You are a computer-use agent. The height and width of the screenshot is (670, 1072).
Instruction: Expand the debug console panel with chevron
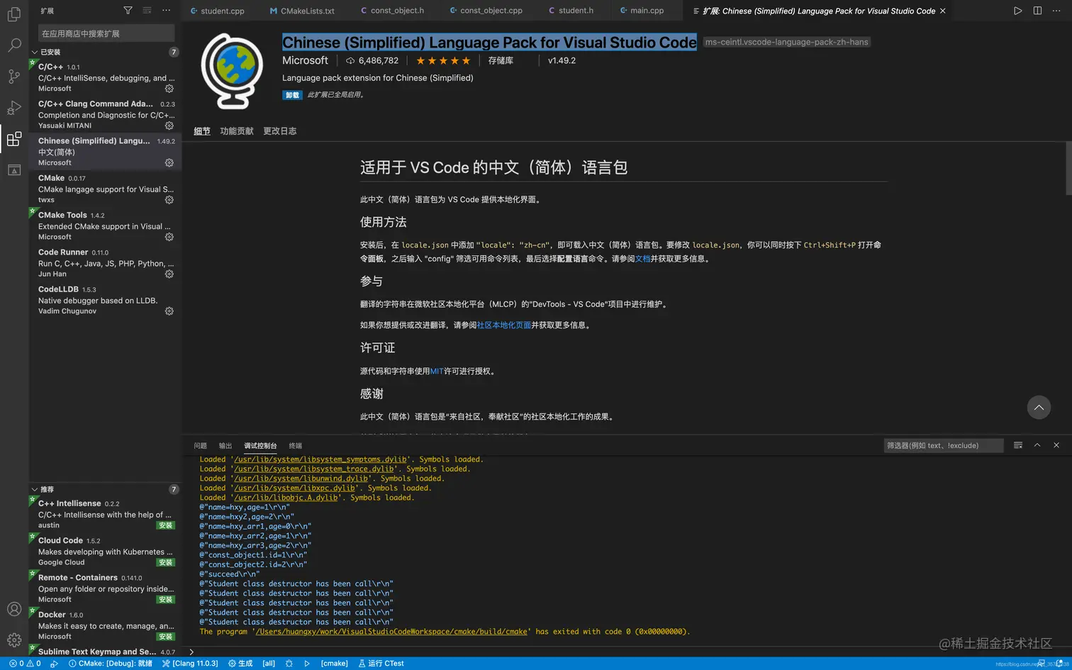[1037, 445]
